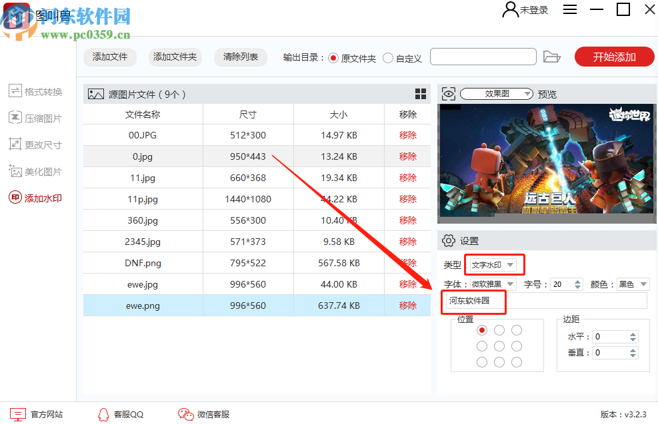This screenshot has height=424, width=658.
Task: Click the red 开始添加 button
Action: pyautogui.click(x=615, y=57)
